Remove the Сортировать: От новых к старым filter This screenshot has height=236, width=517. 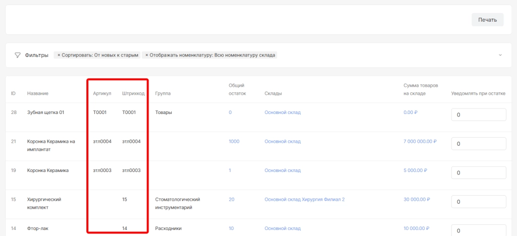59,55
